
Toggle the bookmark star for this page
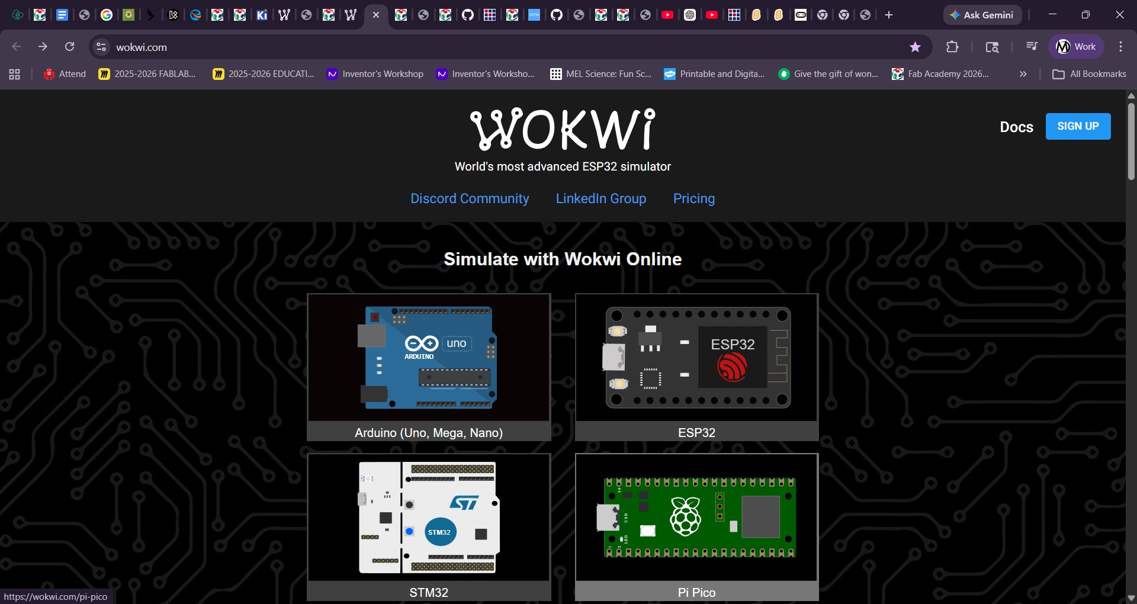[915, 47]
